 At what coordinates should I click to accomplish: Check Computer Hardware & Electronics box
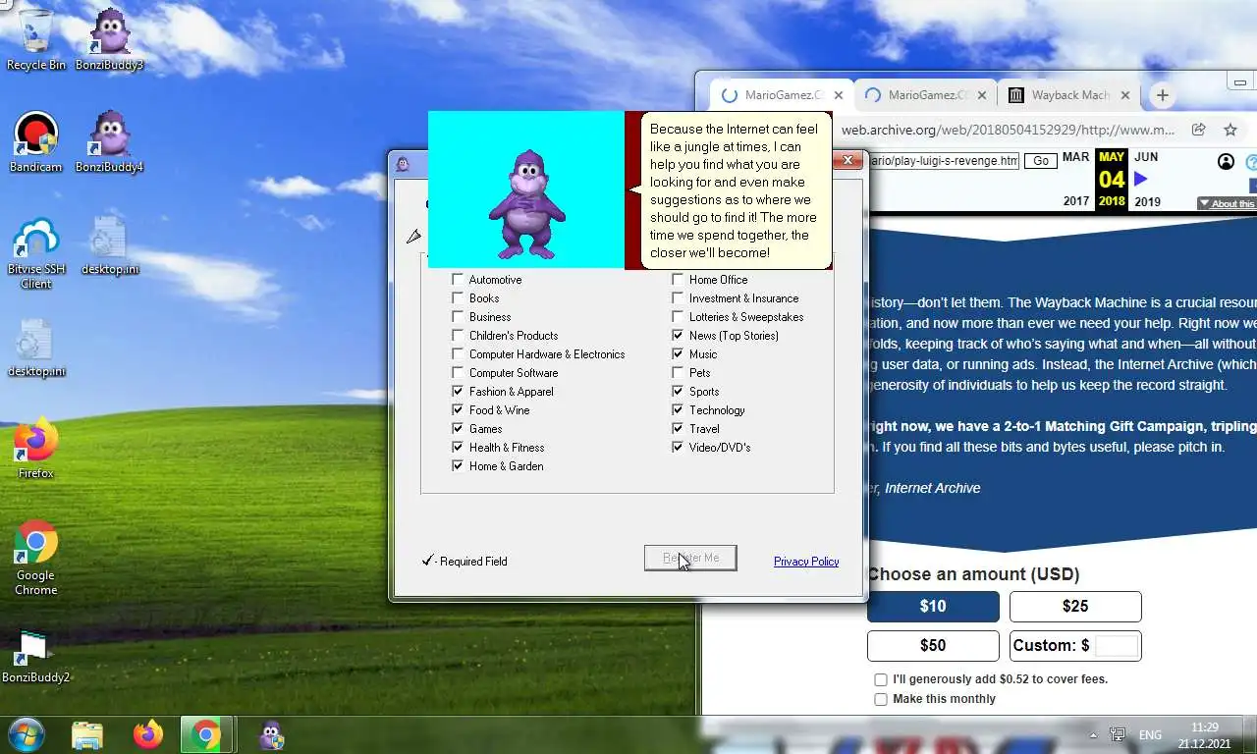click(458, 354)
